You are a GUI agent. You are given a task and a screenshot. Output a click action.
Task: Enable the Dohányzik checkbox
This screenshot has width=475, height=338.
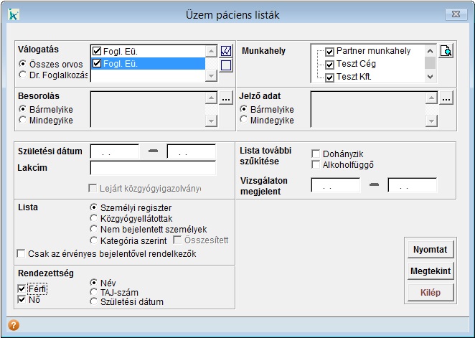pyautogui.click(x=316, y=154)
